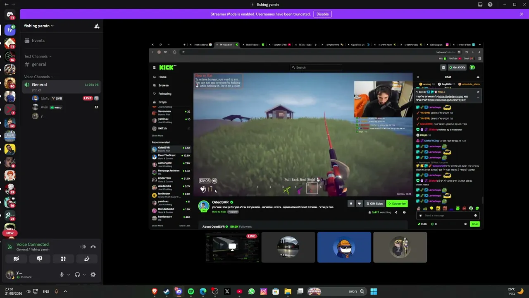Image resolution: width=529 pixels, height=298 pixels.
Task: Launch an activity from the voice panel
Action: coord(63,259)
